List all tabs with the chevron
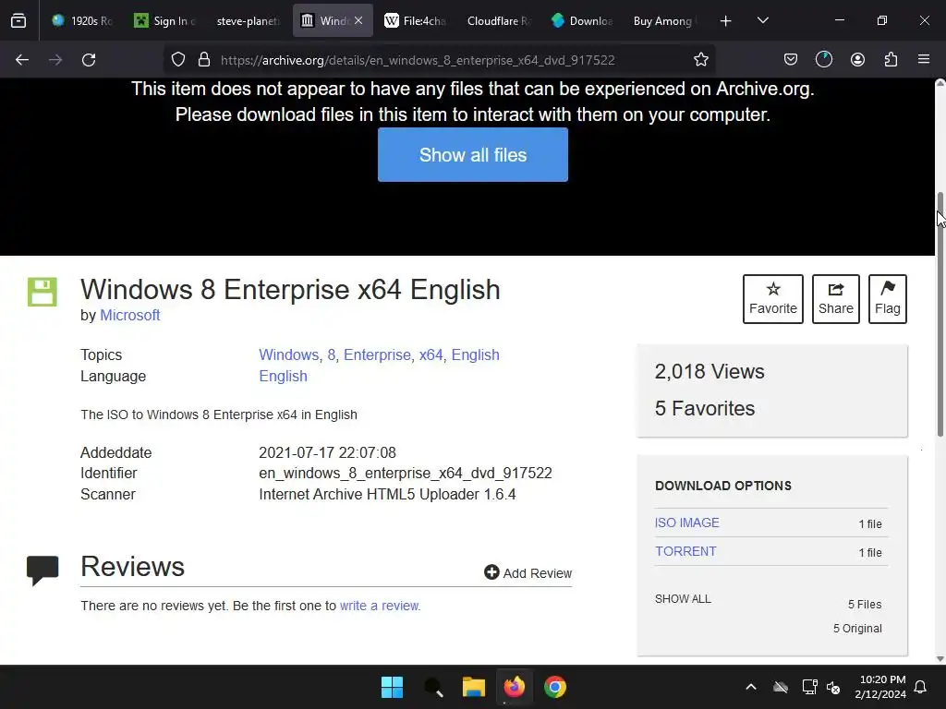Viewport: 946px width, 709px height. pos(762,21)
